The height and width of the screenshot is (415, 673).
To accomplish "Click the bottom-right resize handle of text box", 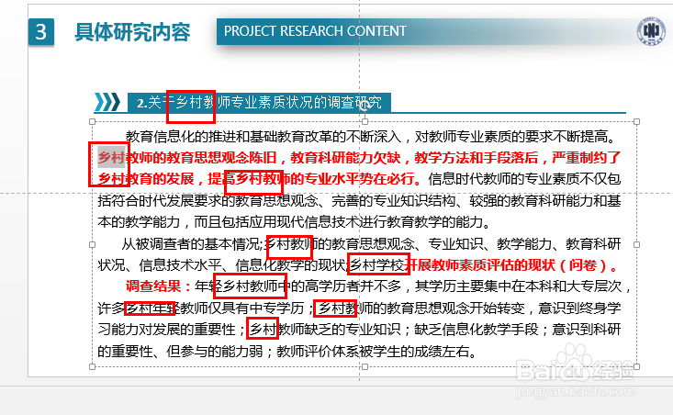I will tap(636, 366).
